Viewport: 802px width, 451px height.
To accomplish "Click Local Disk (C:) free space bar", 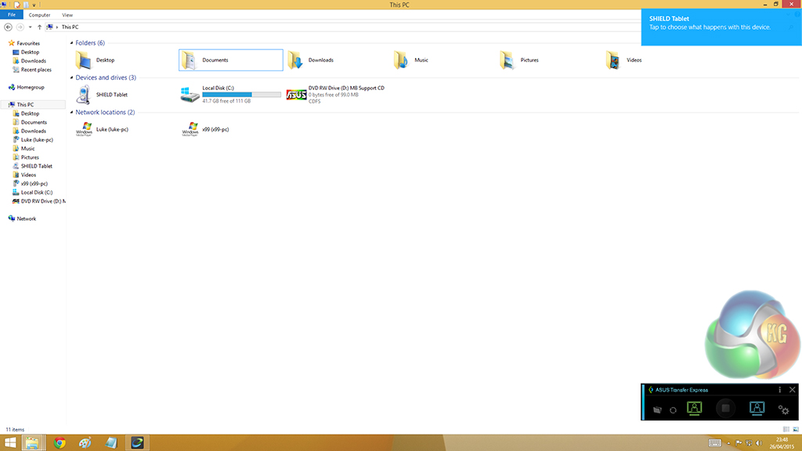I will (241, 95).
